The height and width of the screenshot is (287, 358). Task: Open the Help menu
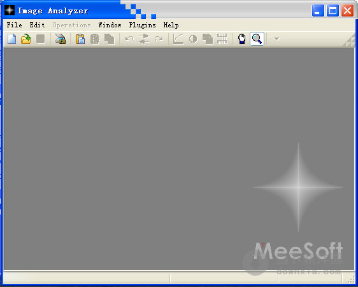[171, 25]
